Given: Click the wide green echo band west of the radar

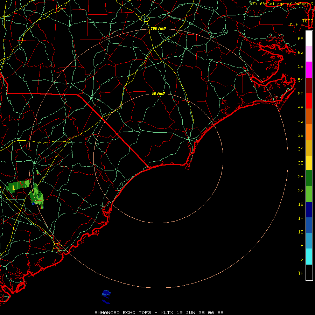Looking at the screenshot, I should 19,186.
